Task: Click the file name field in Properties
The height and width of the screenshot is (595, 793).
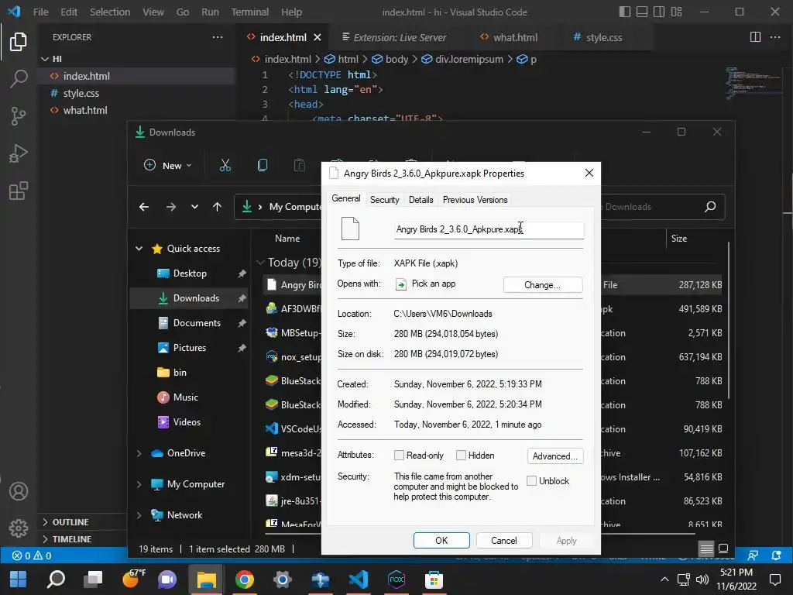Action: click(489, 229)
